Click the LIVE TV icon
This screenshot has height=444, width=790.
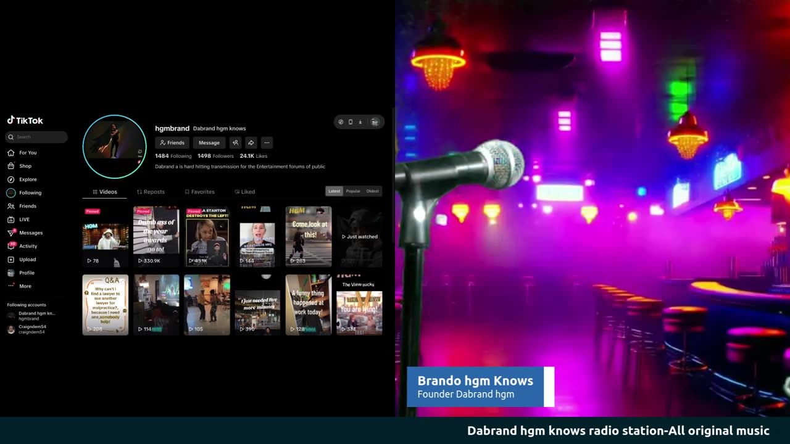coord(10,220)
